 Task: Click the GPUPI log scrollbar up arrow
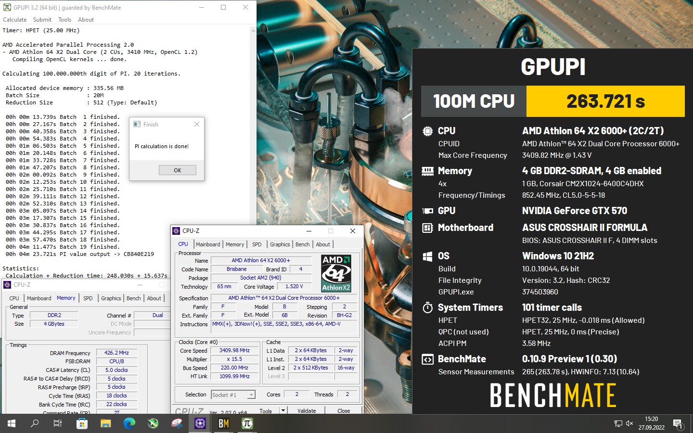tap(253, 30)
